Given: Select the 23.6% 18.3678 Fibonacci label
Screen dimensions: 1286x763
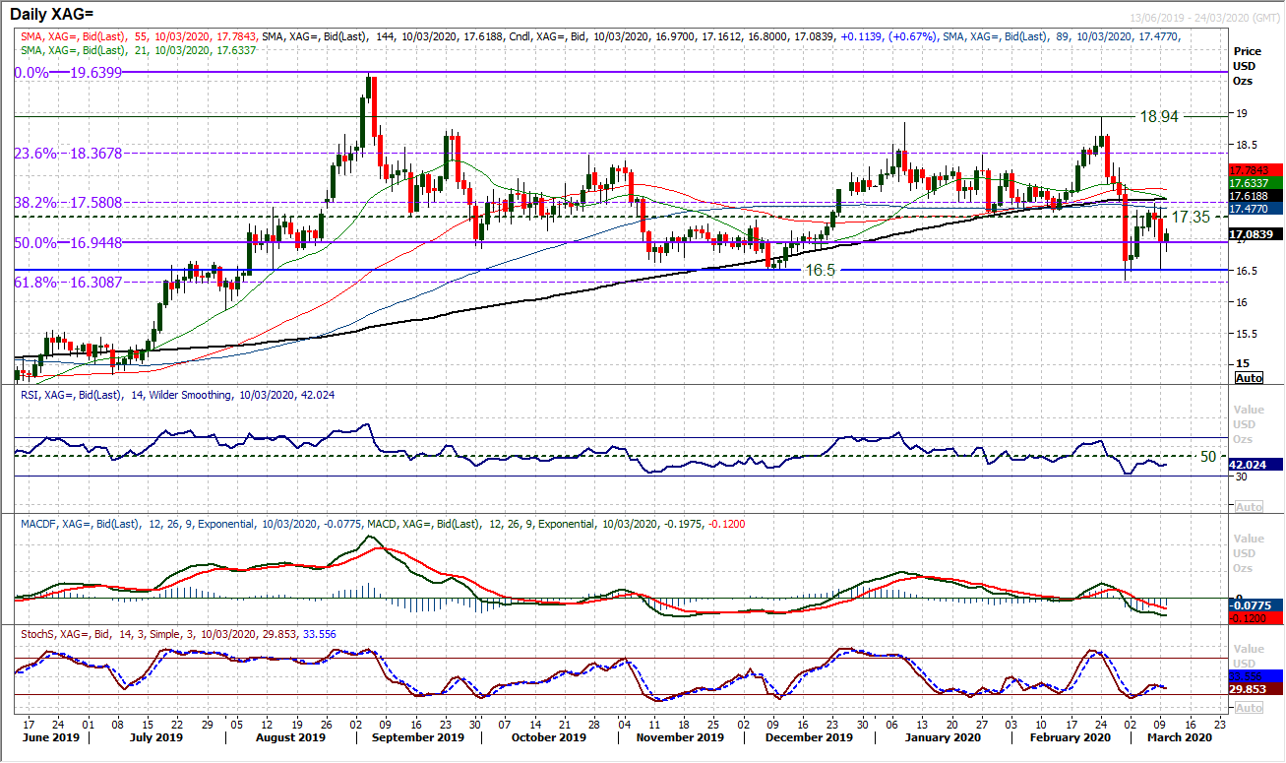Looking at the screenshot, I should [x=66, y=154].
